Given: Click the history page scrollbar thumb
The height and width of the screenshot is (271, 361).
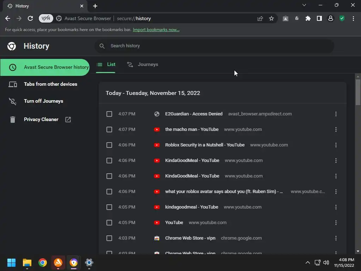Looking at the screenshot, I should pos(358,92).
